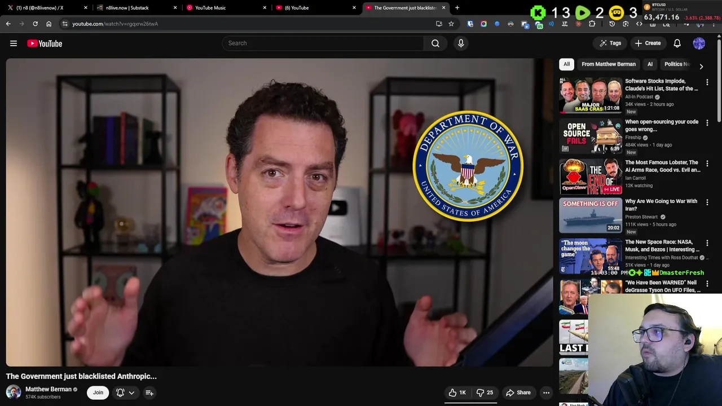Image resolution: width=722 pixels, height=406 pixels.
Task: Reload the current page
Action: [35, 24]
